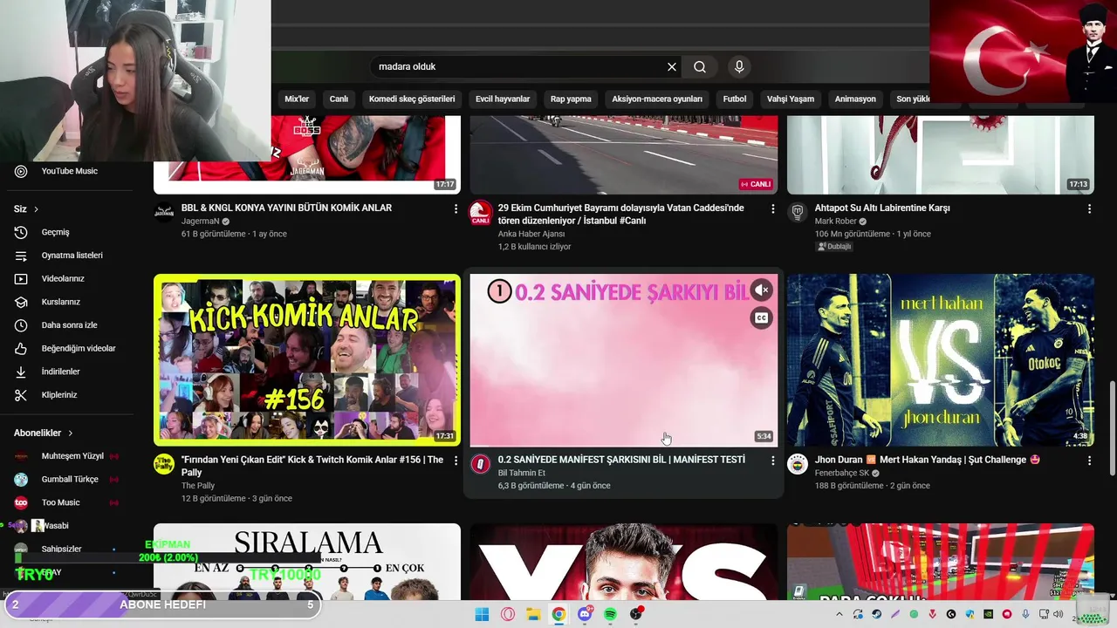Open Windows Start menu
The image size is (1117, 628).
coord(482,614)
